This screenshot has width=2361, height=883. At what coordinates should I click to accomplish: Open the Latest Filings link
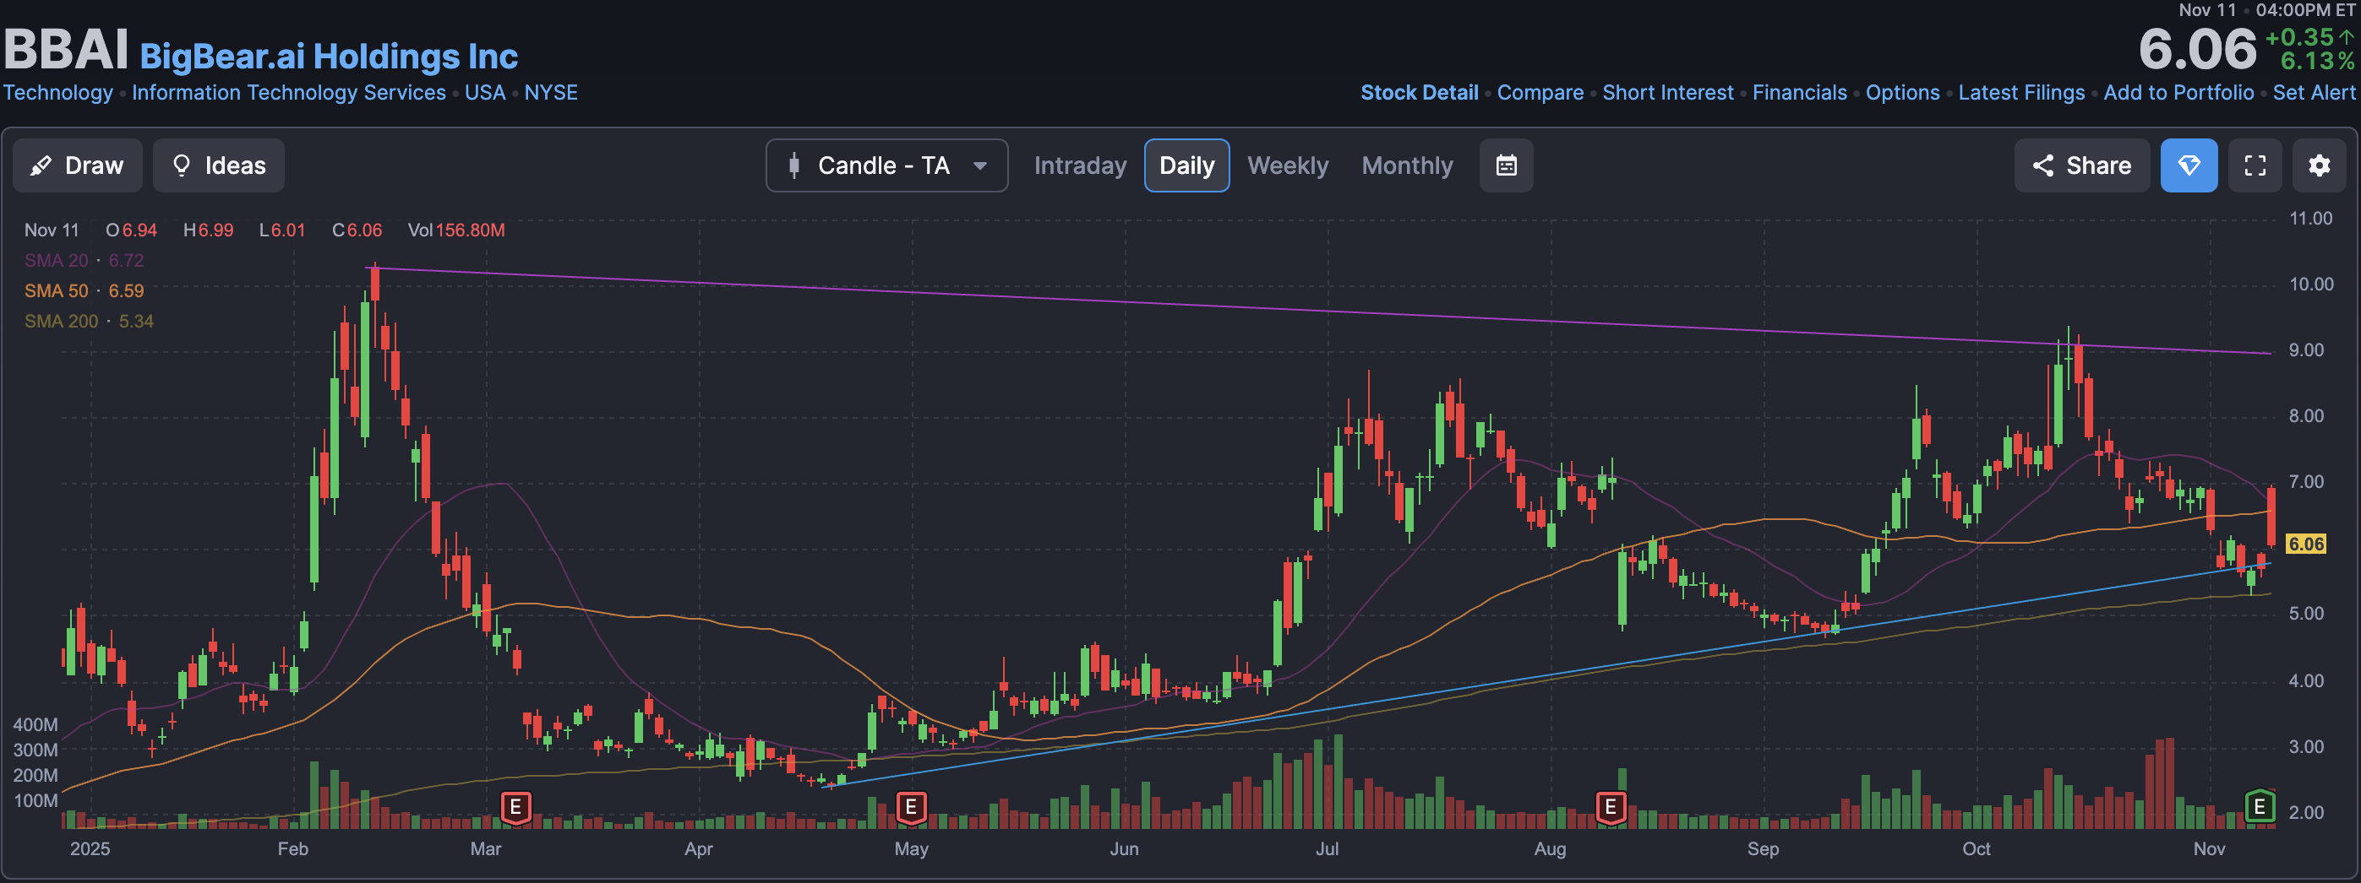[2021, 93]
